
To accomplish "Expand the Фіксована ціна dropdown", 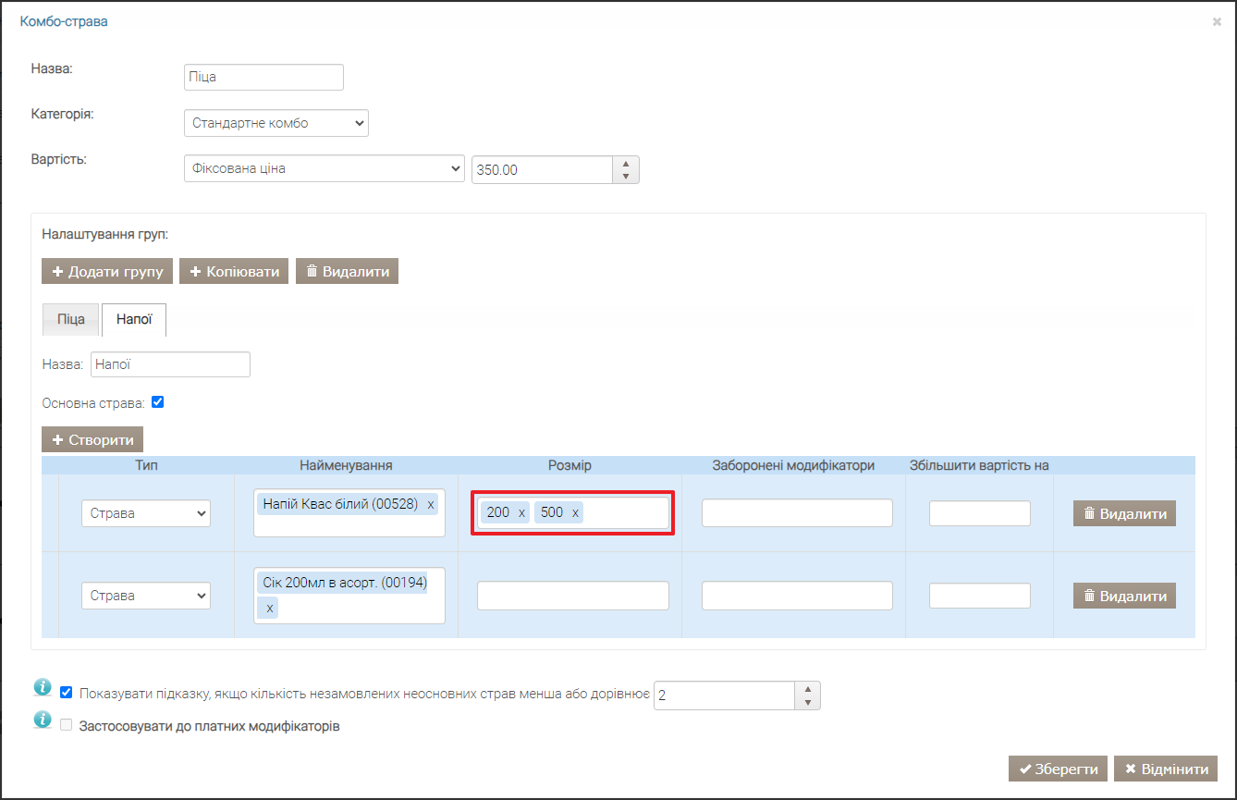I will click(324, 168).
